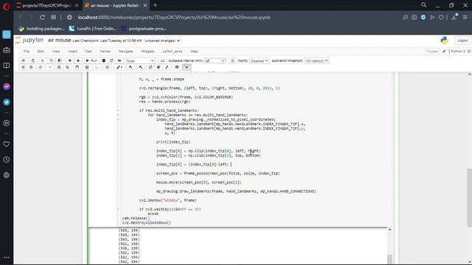
Task: Open the LunaPic bookmark
Action: coord(93,29)
